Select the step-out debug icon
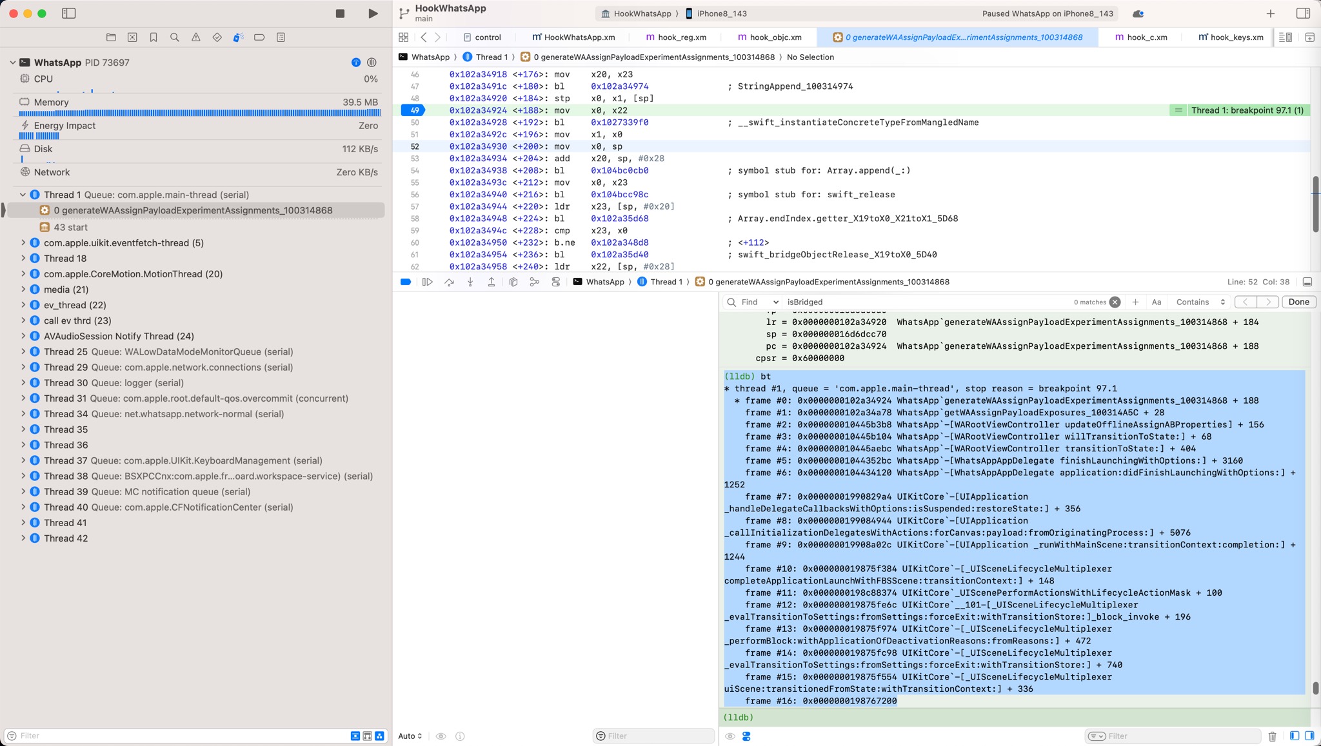 coord(491,281)
